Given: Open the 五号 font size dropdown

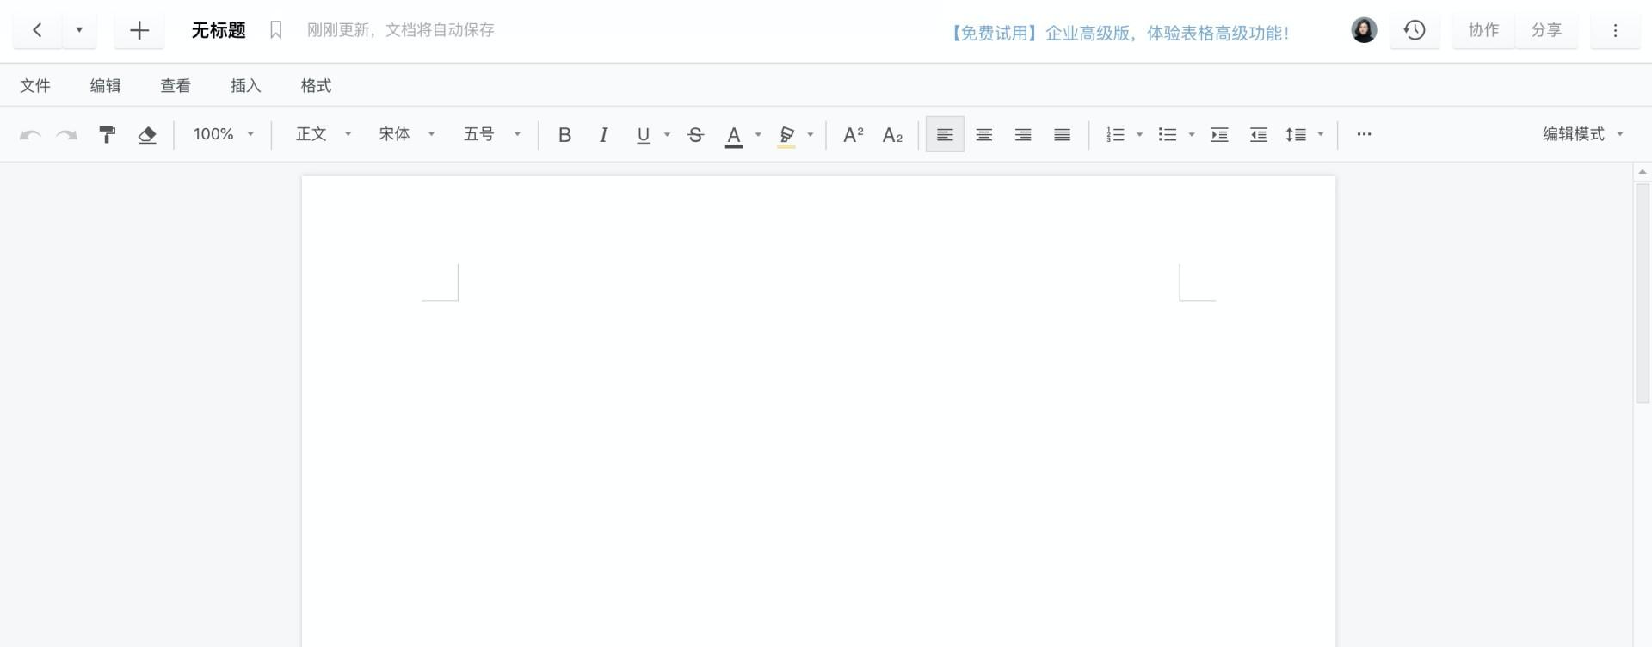Looking at the screenshot, I should click(492, 134).
